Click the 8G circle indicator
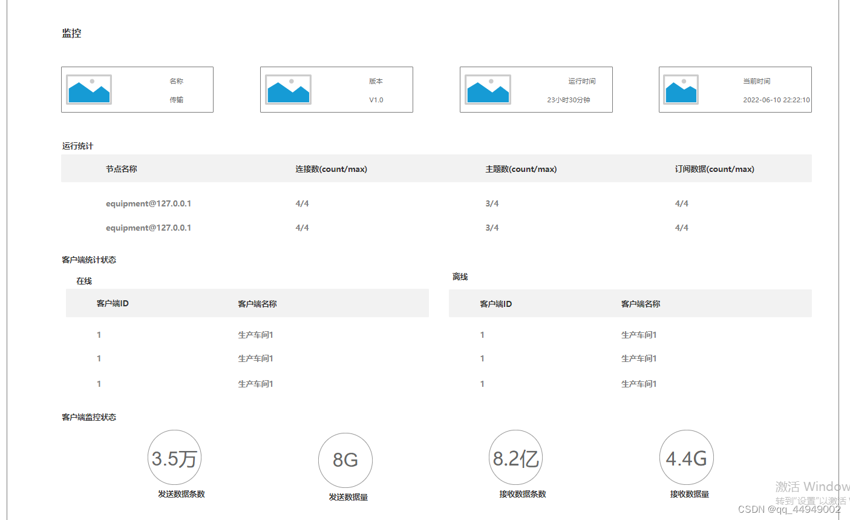 (345, 460)
